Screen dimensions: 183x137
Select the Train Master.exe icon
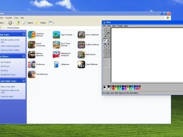pos(32,74)
